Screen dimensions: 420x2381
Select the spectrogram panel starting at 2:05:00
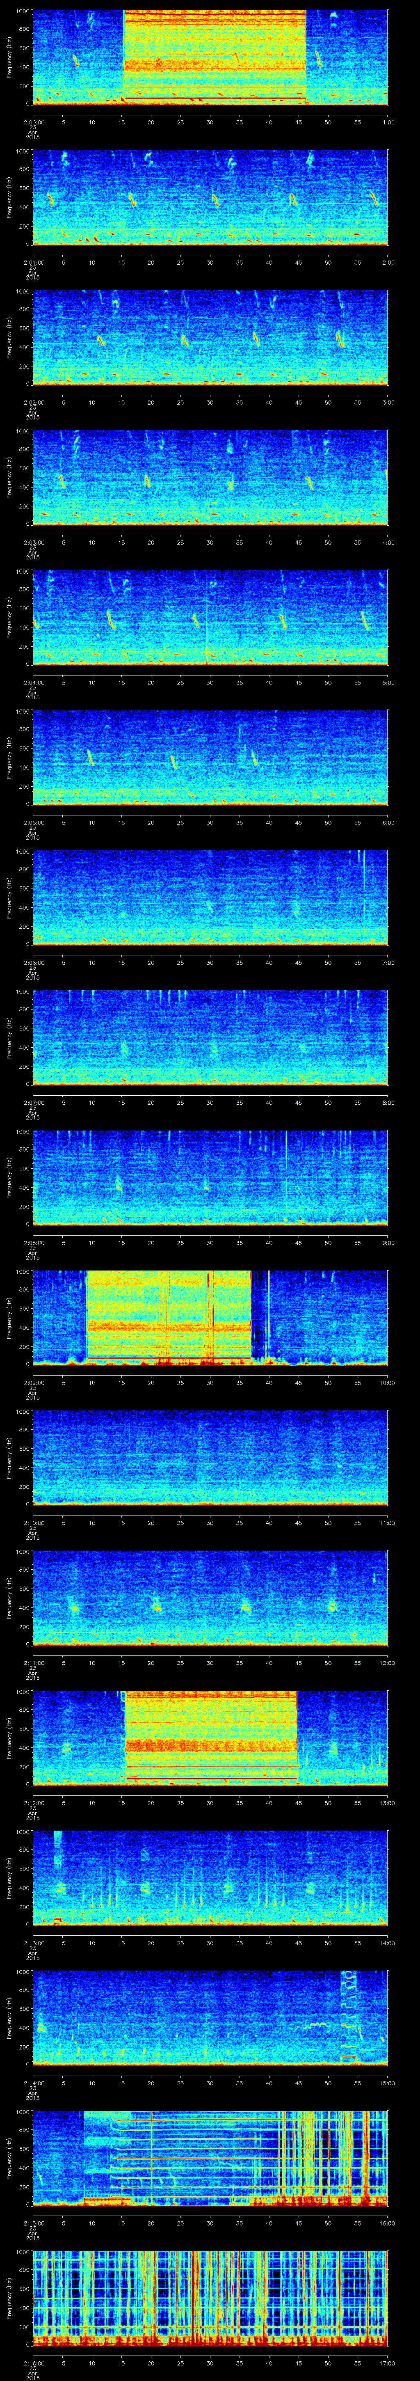coord(210,757)
